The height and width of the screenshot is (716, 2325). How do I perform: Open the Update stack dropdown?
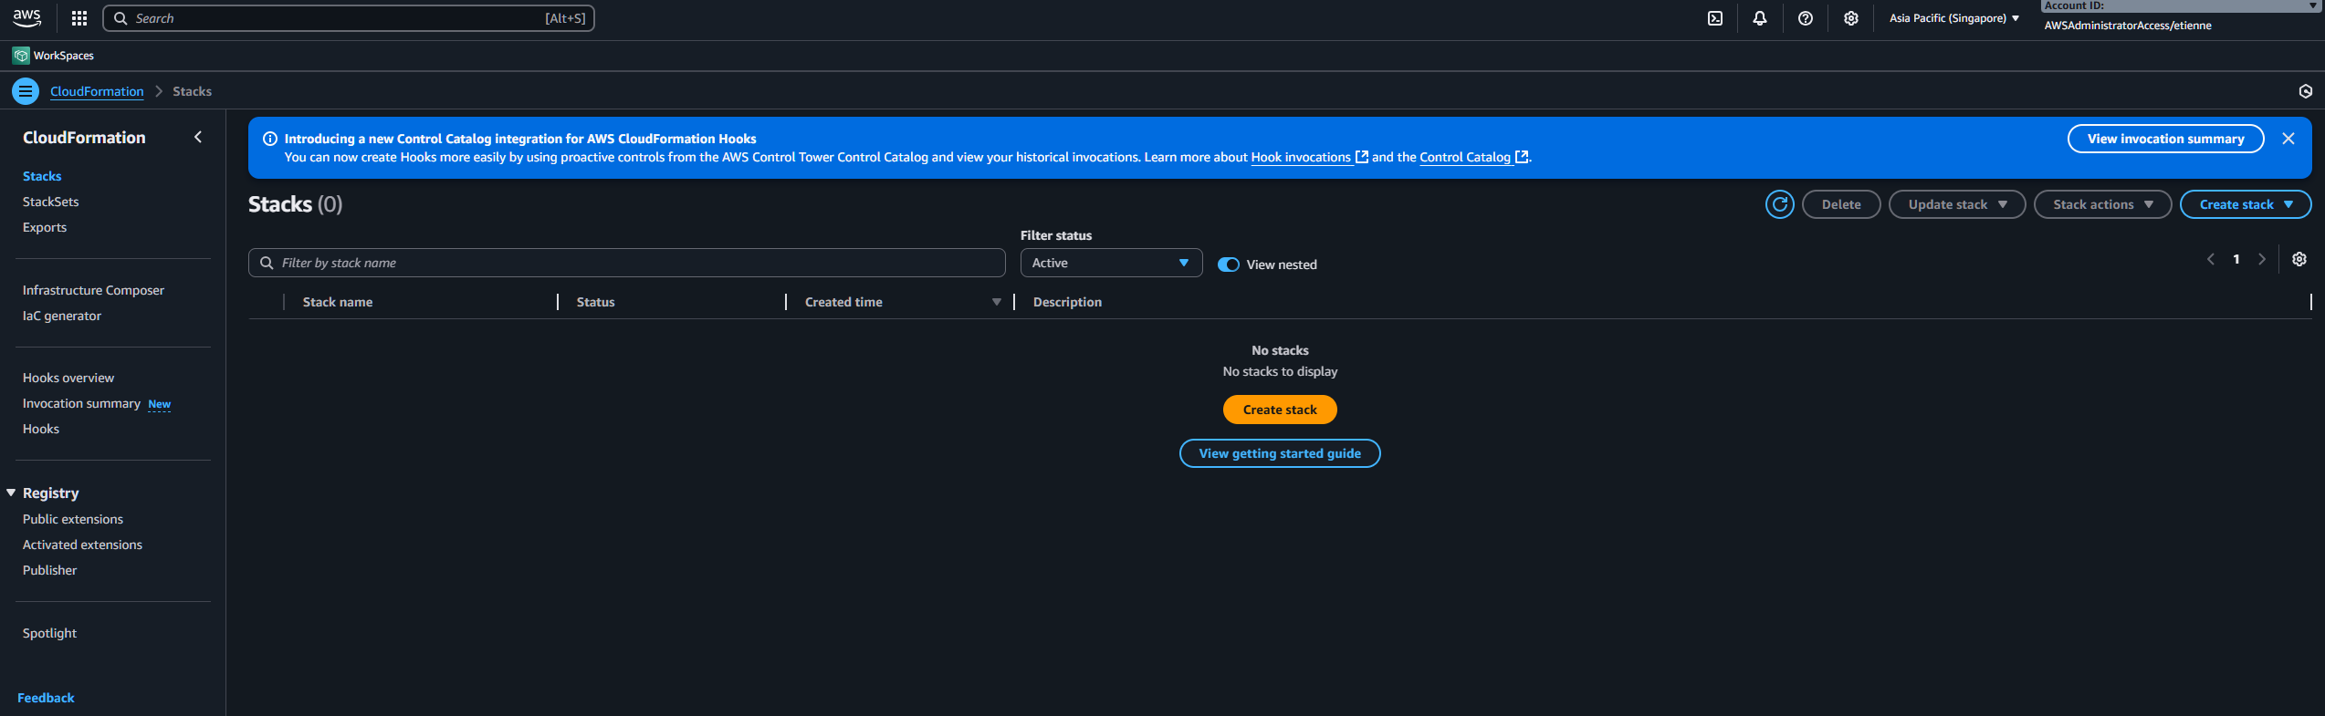(x=1956, y=204)
